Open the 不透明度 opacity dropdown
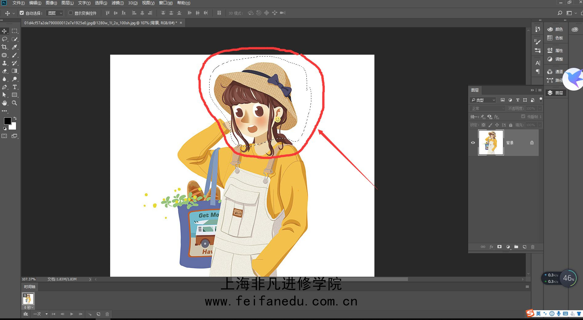Screen dimensions: 583x320 pyautogui.click(x=540, y=108)
